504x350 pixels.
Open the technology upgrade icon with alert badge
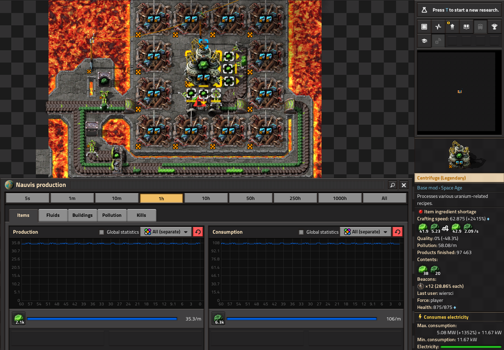tap(452, 26)
